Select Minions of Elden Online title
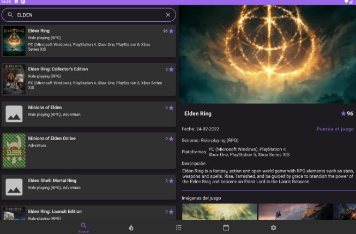356x234 pixels. click(x=52, y=139)
